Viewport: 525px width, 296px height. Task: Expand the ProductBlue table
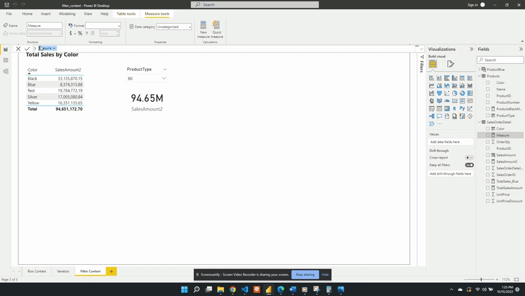click(x=480, y=69)
